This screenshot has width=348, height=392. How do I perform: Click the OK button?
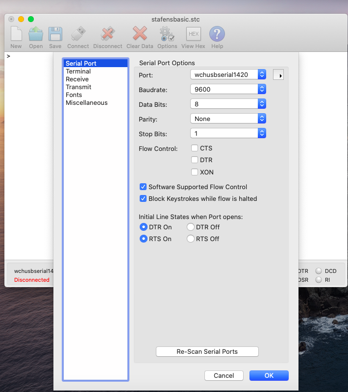click(269, 375)
